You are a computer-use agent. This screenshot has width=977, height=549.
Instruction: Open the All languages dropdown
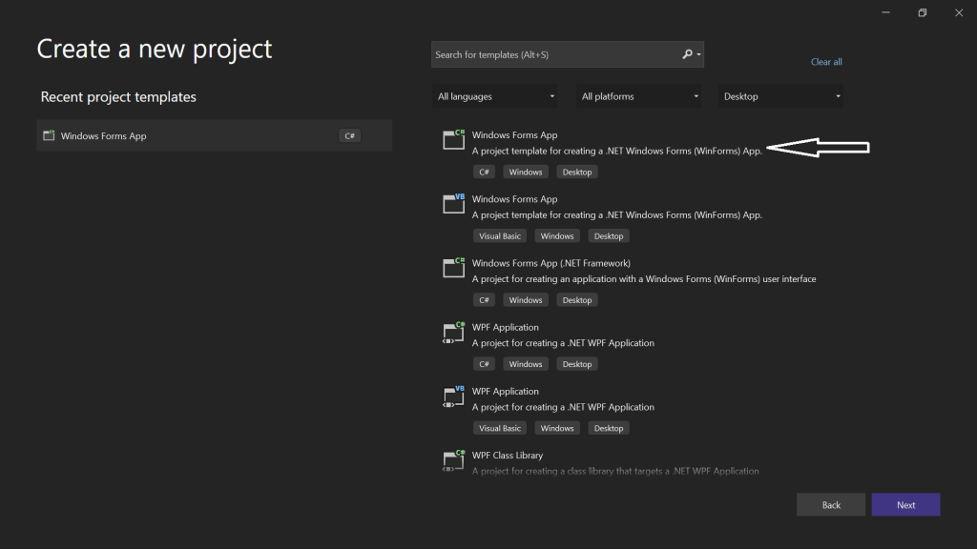[x=495, y=96]
